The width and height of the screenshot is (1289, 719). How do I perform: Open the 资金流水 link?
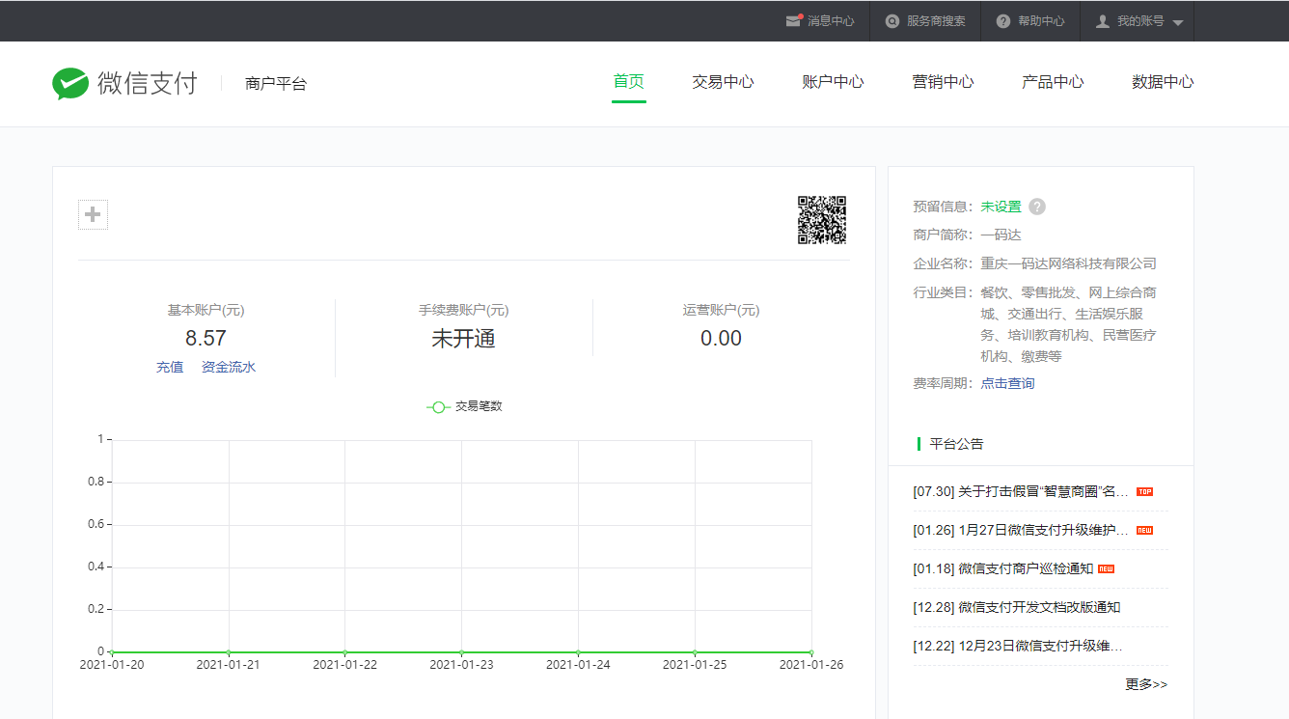pos(229,367)
